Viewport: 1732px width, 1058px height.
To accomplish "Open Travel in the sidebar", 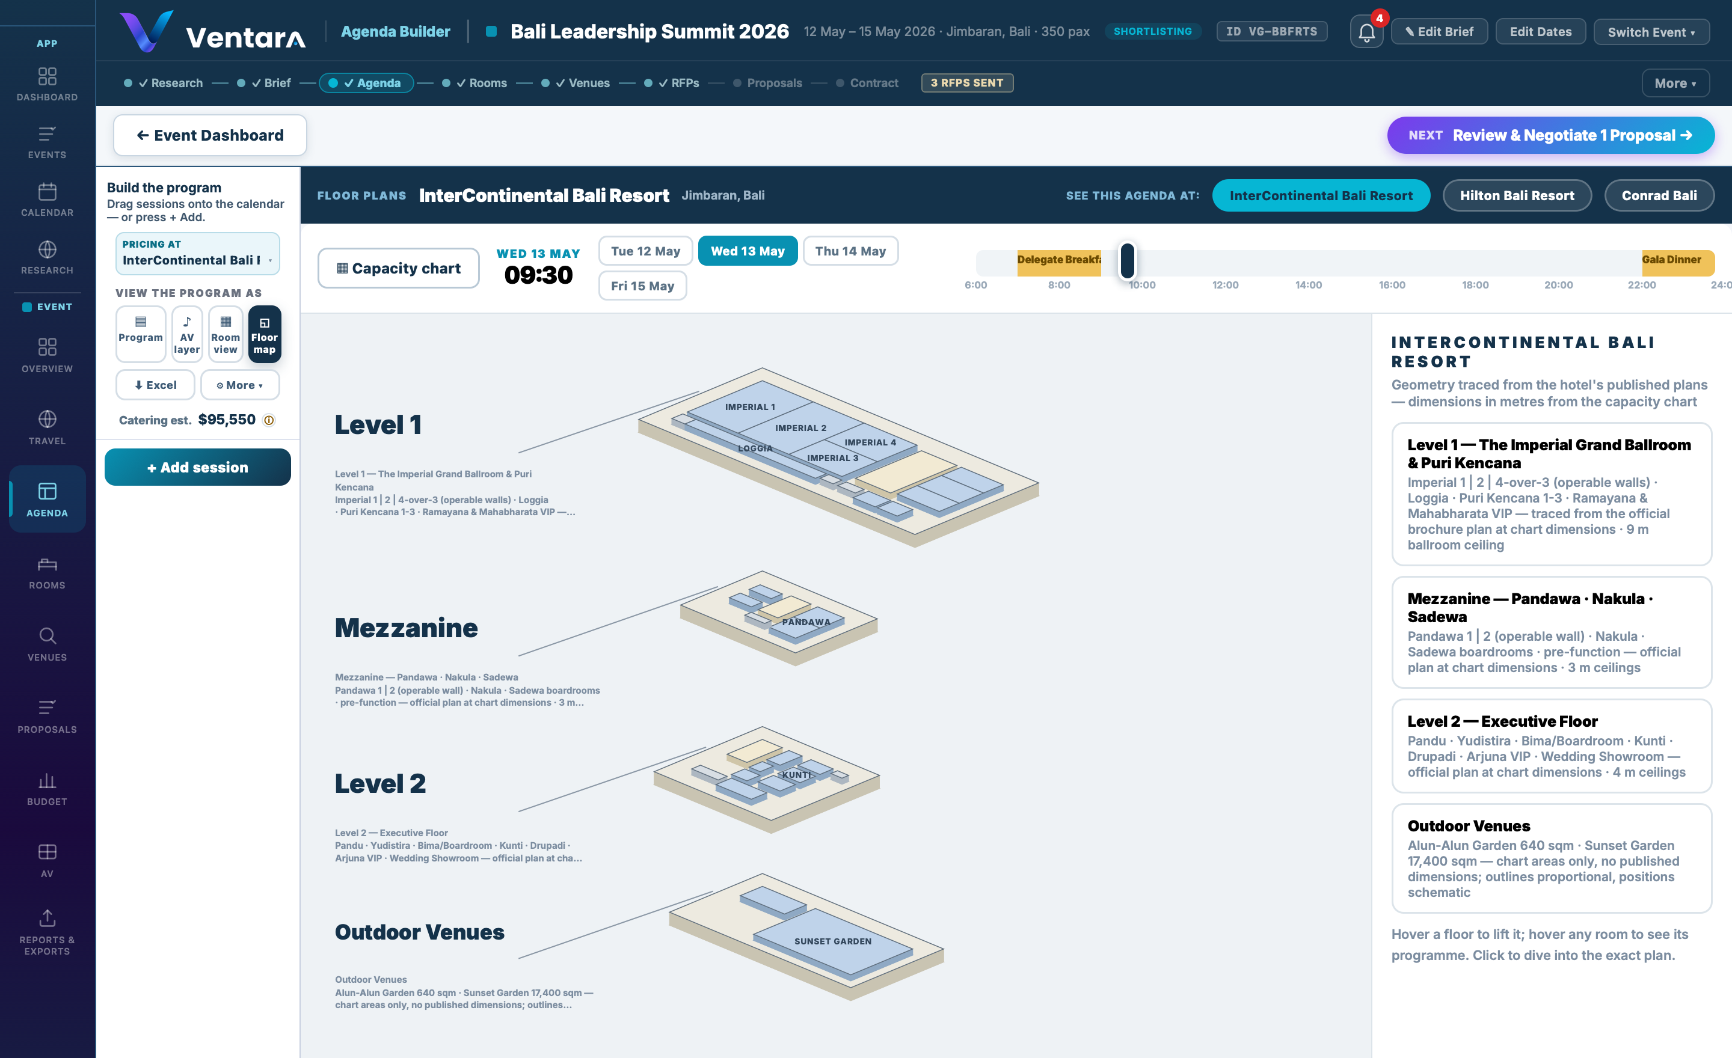I will click(47, 428).
